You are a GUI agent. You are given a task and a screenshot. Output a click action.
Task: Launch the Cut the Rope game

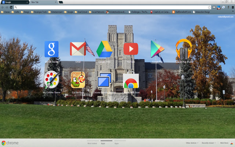[x=78, y=80]
